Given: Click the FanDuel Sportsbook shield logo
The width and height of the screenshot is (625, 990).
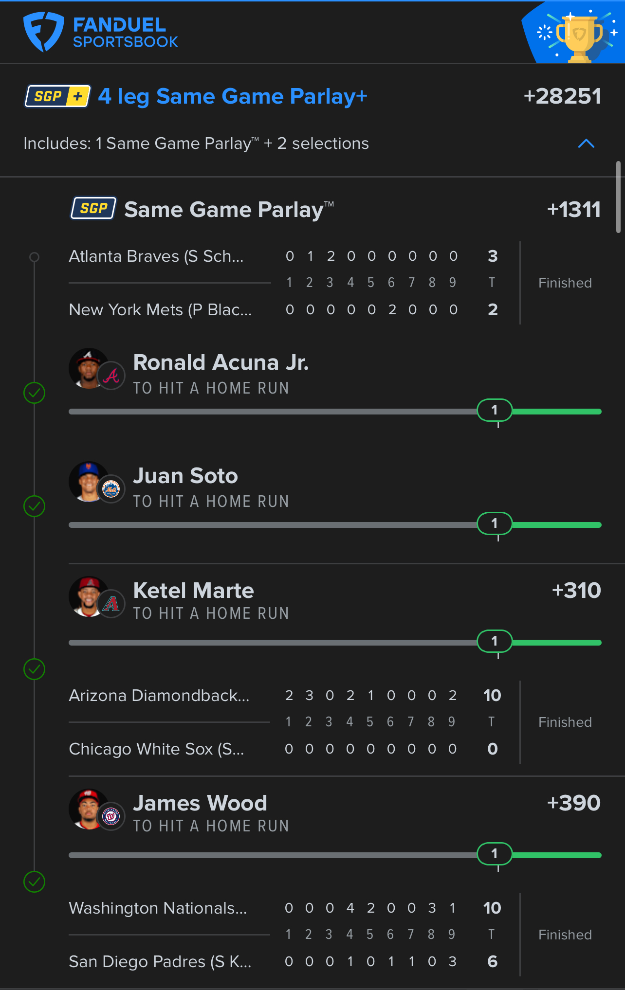Looking at the screenshot, I should click(43, 32).
